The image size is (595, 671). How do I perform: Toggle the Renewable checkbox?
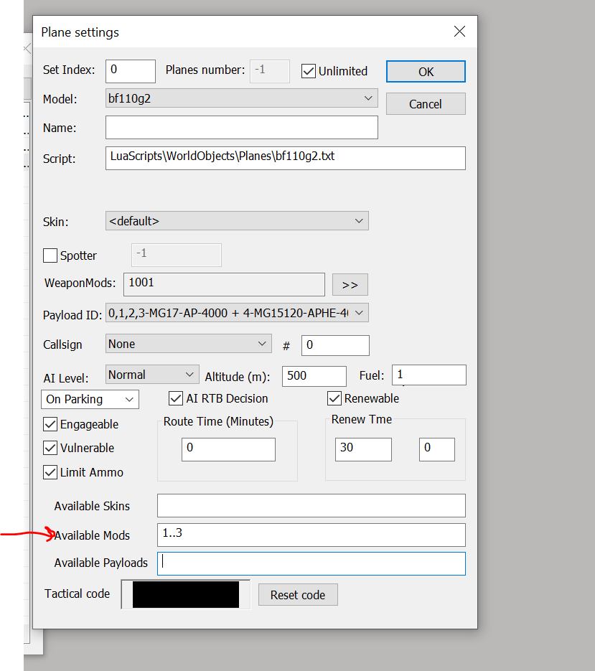point(334,398)
